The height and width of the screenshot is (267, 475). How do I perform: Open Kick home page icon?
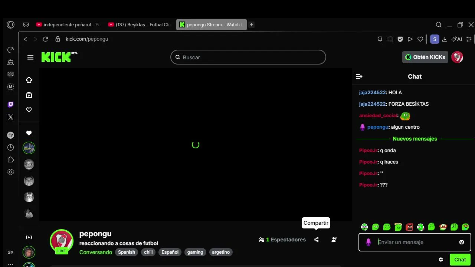tap(29, 80)
